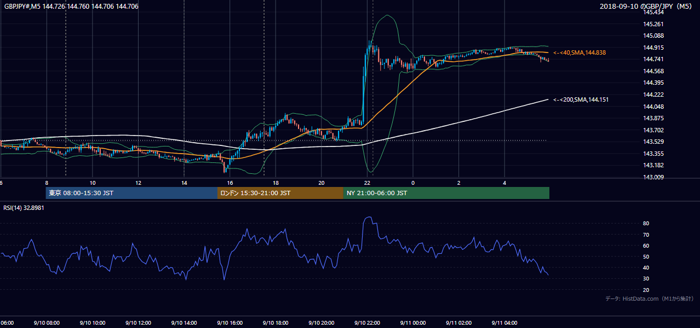Click the ロンドン 15:30-21:00 JST session bar

click(x=280, y=193)
